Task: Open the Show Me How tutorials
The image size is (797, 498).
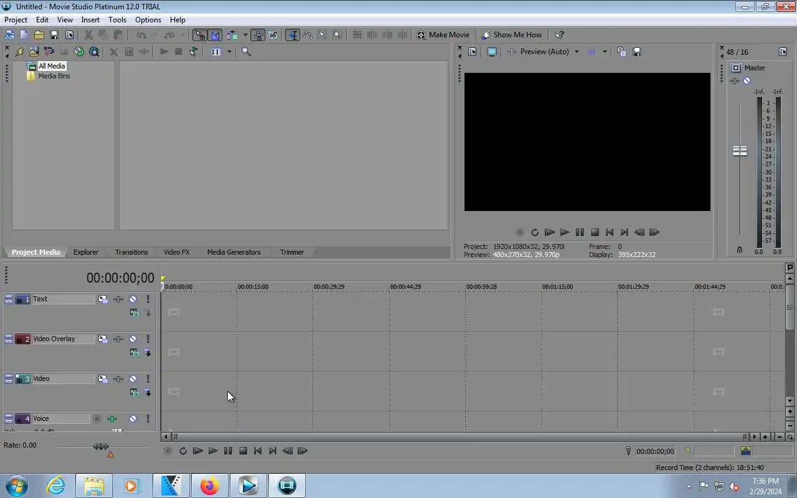Action: [512, 35]
